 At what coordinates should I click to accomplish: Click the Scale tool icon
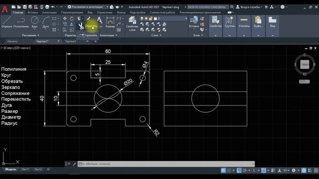(72, 30)
